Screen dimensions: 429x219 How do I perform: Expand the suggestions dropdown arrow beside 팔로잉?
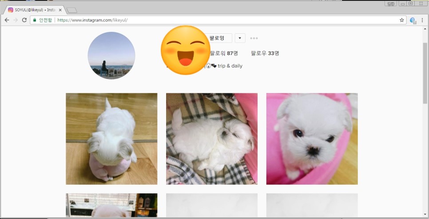pos(240,38)
